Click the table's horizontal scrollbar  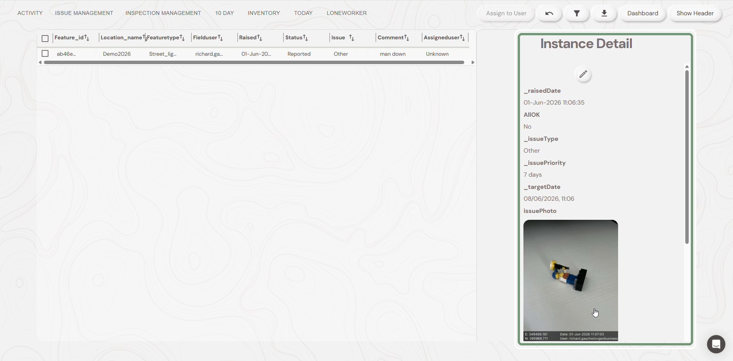pos(254,62)
